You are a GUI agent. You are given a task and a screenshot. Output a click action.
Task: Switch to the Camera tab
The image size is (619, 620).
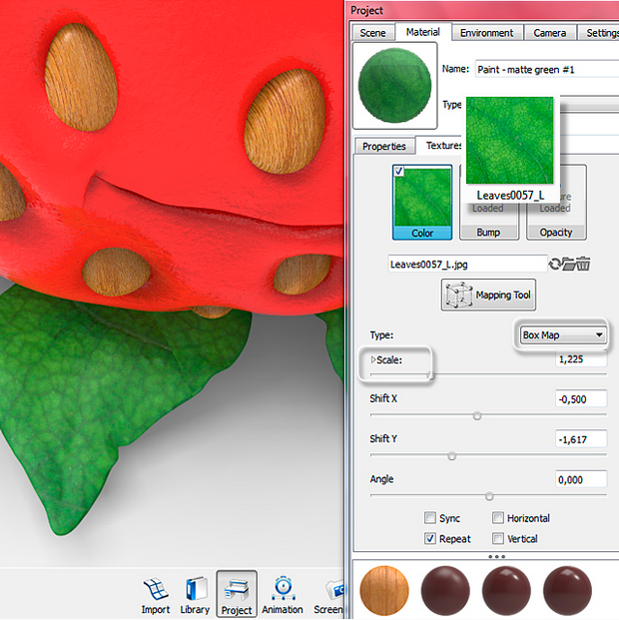tap(549, 33)
